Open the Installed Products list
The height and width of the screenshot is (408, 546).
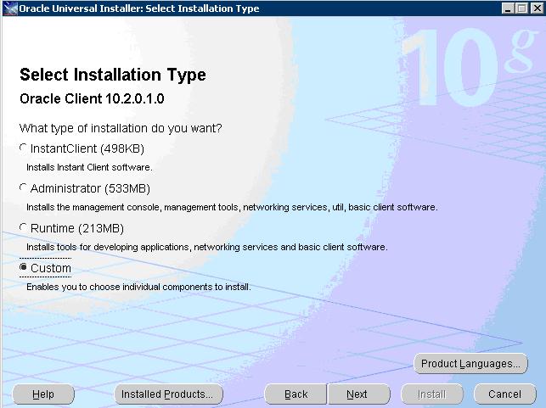168,394
